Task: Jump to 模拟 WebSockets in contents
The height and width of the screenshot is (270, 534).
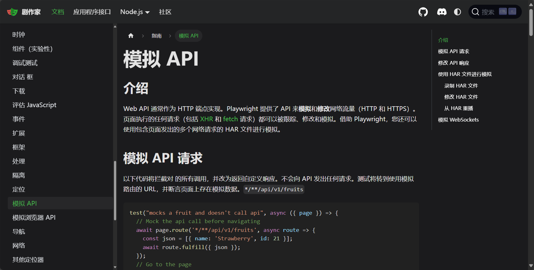Action: pyautogui.click(x=458, y=120)
